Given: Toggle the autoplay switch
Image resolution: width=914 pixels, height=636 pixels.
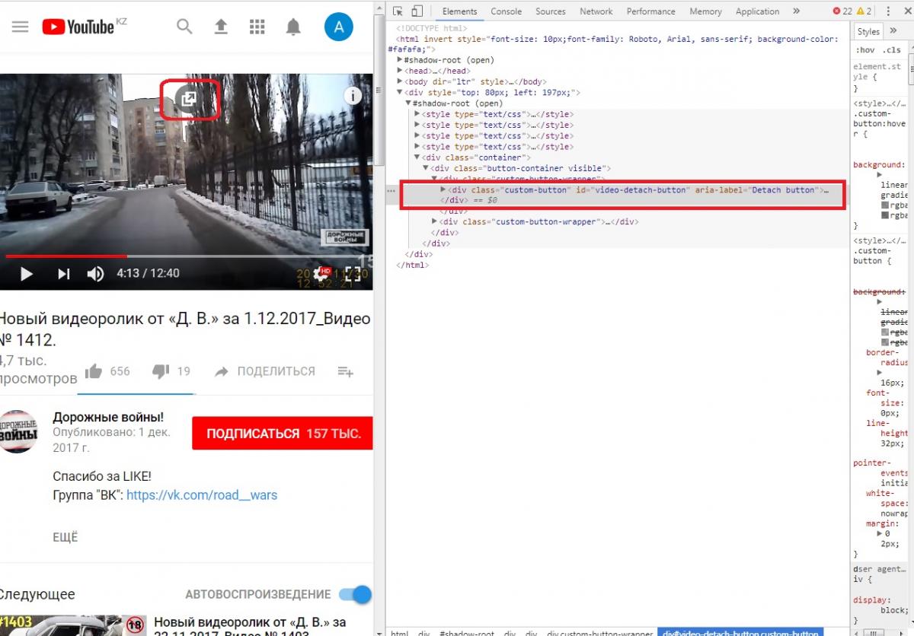Looking at the screenshot, I should (x=355, y=594).
